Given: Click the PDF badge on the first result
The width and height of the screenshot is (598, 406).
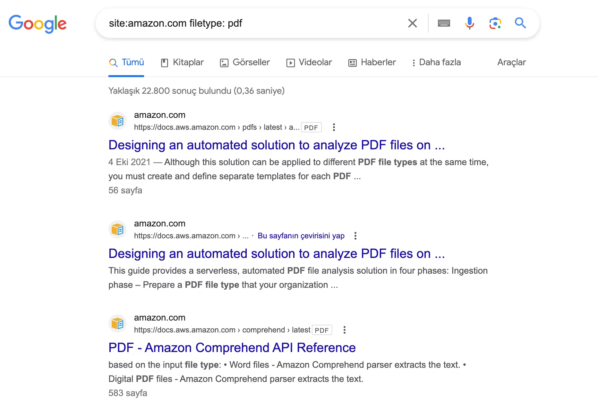Looking at the screenshot, I should click(311, 128).
